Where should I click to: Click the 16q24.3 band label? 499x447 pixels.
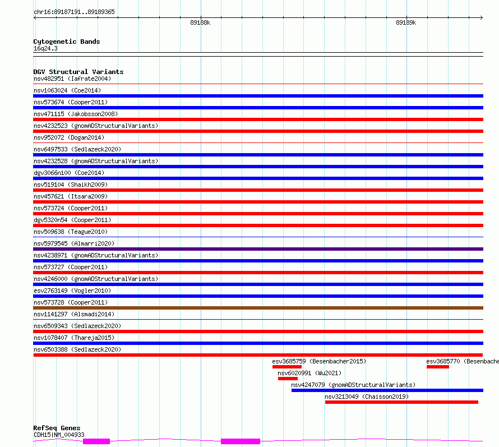coord(45,48)
